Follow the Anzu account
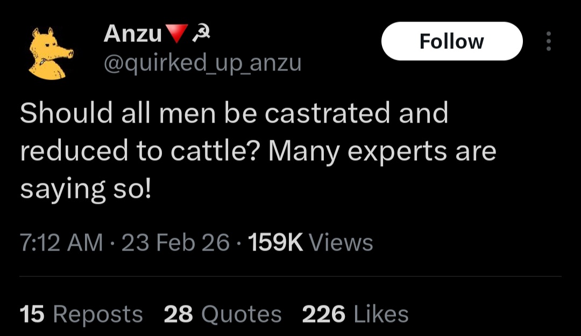Screen dimensions: 581x336 452,41
